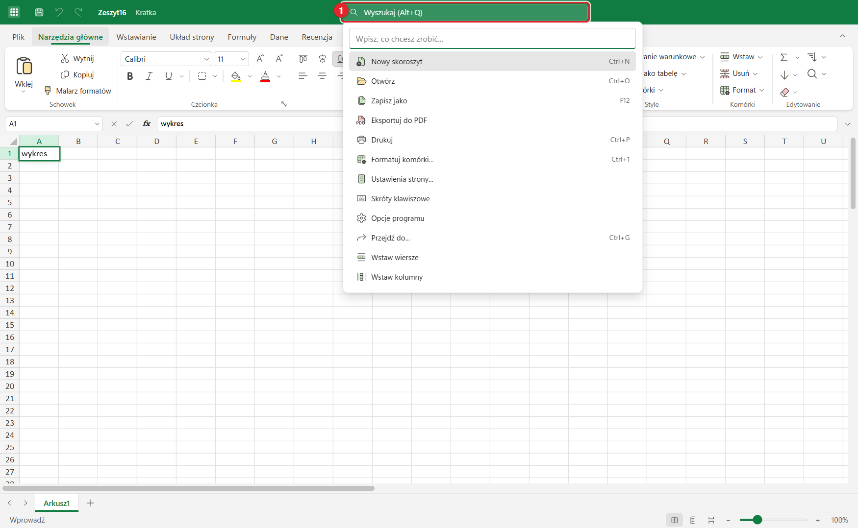858x528 pixels.
Task: Click Malarz formatów brush icon
Action: [x=48, y=91]
